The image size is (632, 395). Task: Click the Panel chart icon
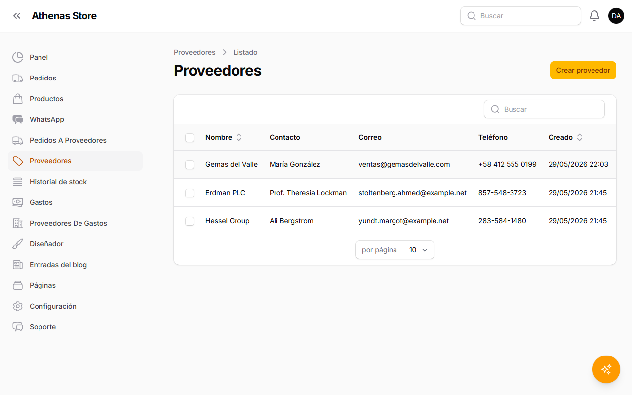(x=18, y=57)
